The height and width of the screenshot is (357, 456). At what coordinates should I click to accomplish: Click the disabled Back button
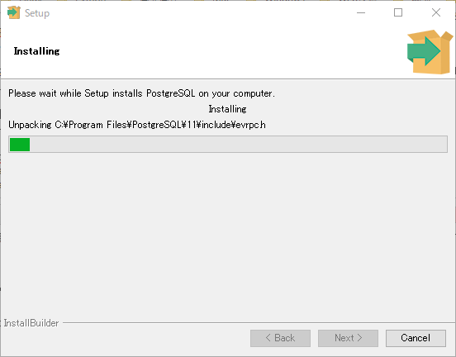coord(280,338)
